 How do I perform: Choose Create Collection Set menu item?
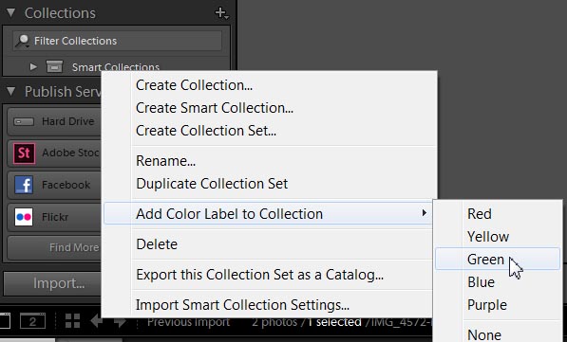tap(270, 131)
